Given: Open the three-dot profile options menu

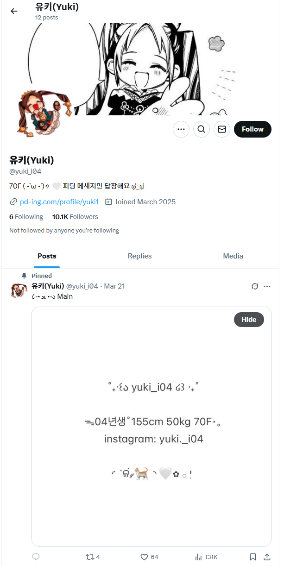Looking at the screenshot, I should point(181,129).
